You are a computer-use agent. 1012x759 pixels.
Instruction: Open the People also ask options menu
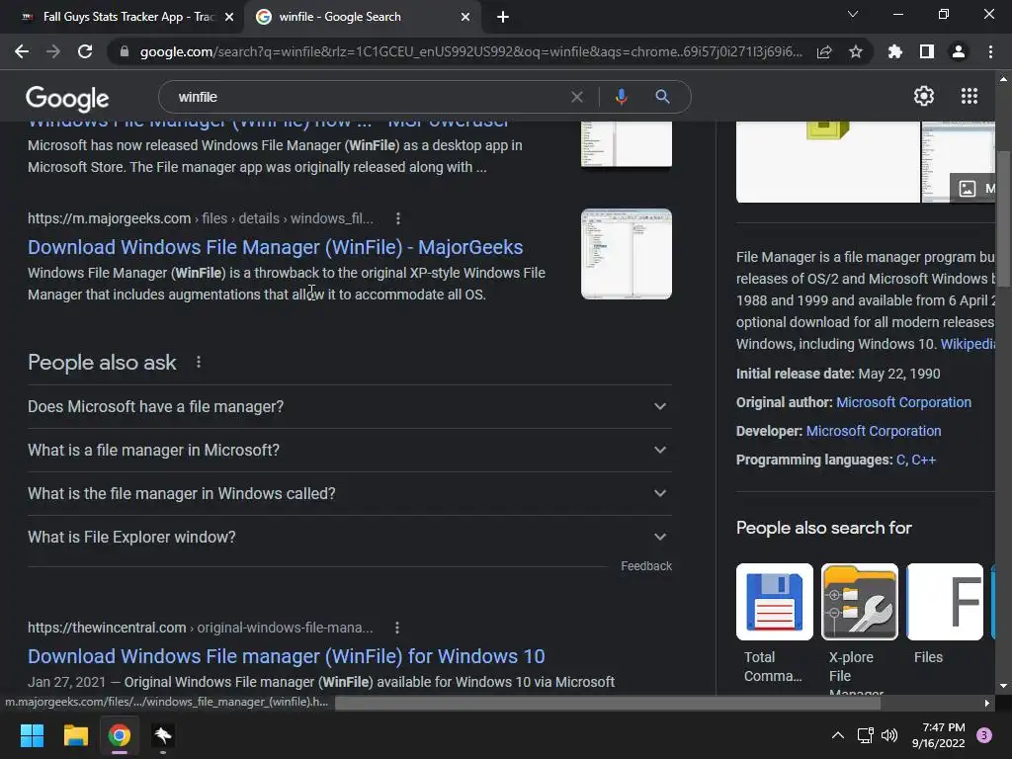199,362
